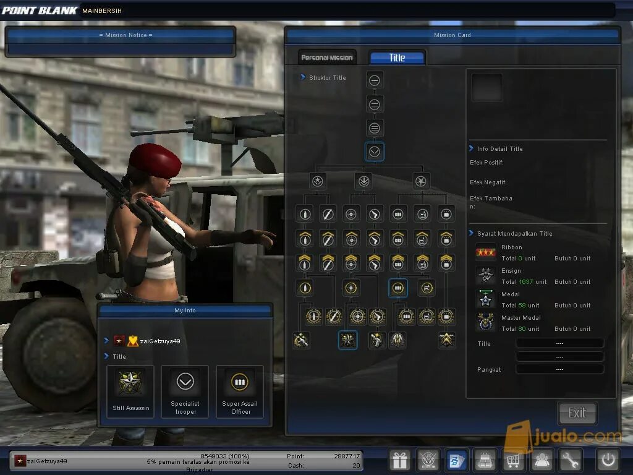633x475 pixels.
Task: Open the wrench settings icon
Action: (x=570, y=460)
